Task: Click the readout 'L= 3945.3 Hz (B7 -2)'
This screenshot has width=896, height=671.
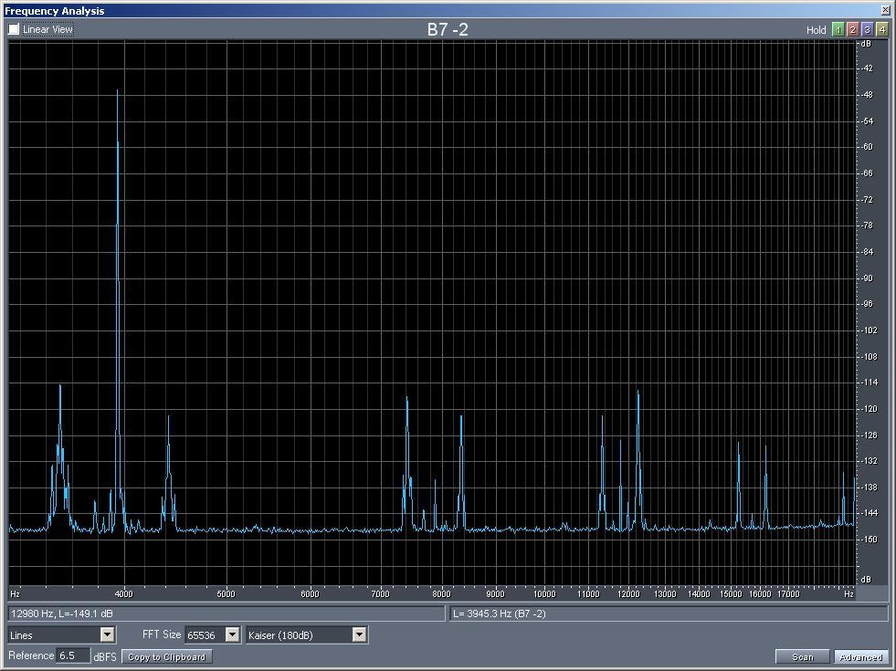Action: pos(499,613)
